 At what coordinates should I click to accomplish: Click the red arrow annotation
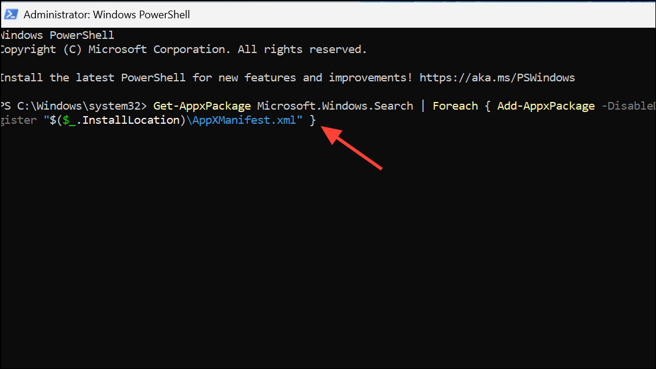(x=354, y=147)
